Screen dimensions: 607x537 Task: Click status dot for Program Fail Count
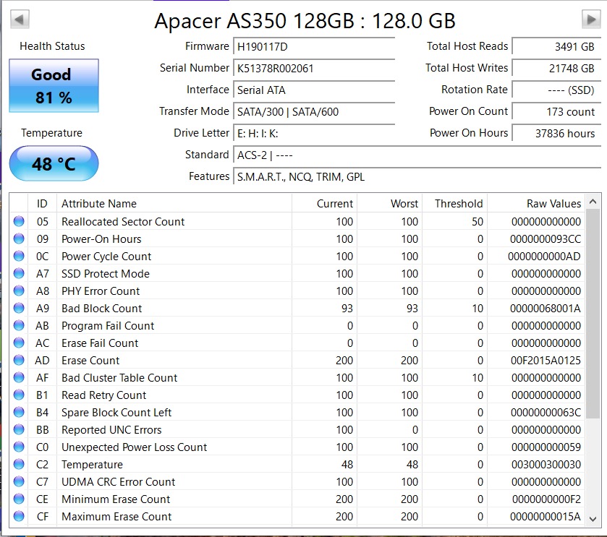point(19,325)
